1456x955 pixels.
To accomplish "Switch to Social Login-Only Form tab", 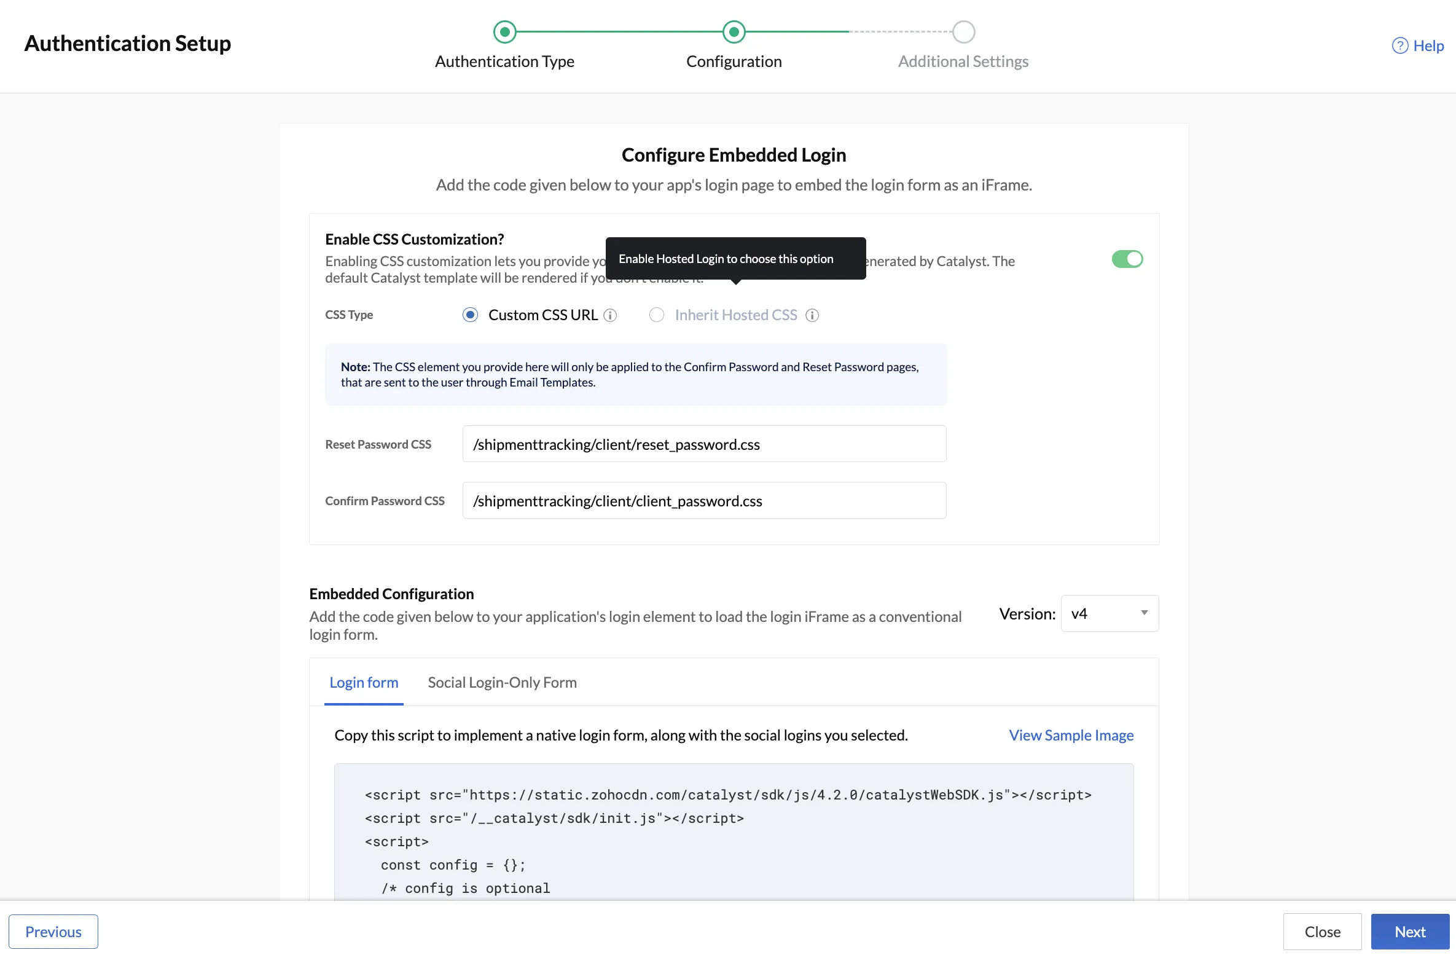I will [502, 682].
